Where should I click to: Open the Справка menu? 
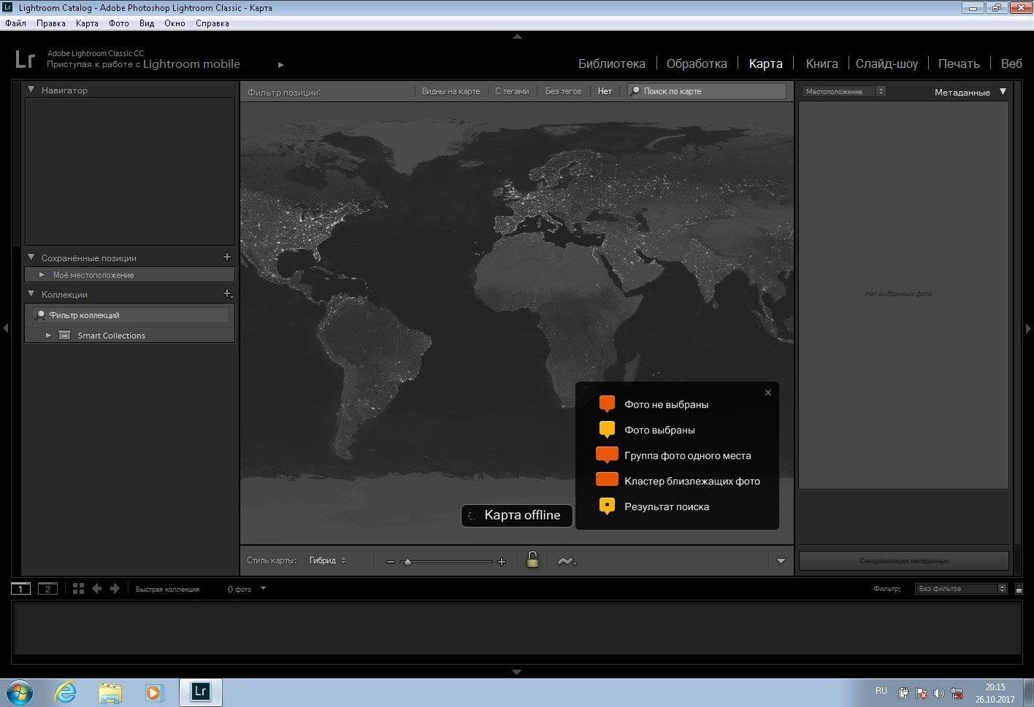(212, 23)
